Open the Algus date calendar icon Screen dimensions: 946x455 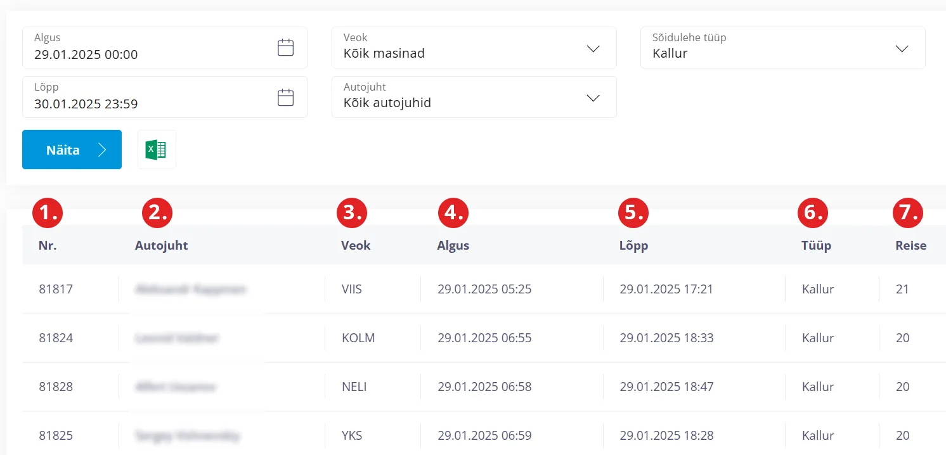pyautogui.click(x=286, y=48)
